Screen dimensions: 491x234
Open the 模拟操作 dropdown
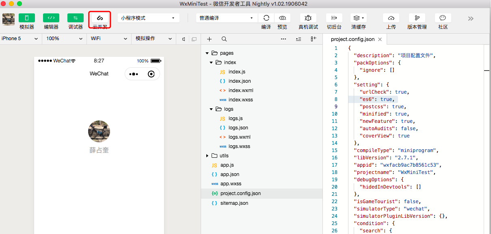pyautogui.click(x=154, y=39)
